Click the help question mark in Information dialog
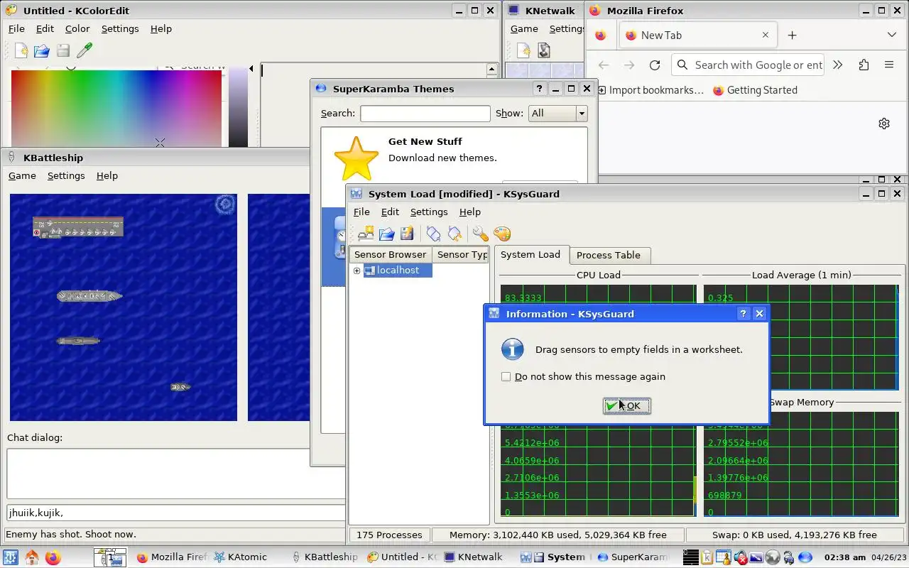The height and width of the screenshot is (568, 909). click(744, 314)
